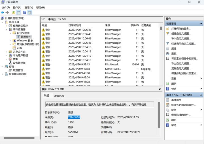This screenshot has width=204, height=144.
Task: Click 导出自定义视图... action
Action: tap(181, 63)
